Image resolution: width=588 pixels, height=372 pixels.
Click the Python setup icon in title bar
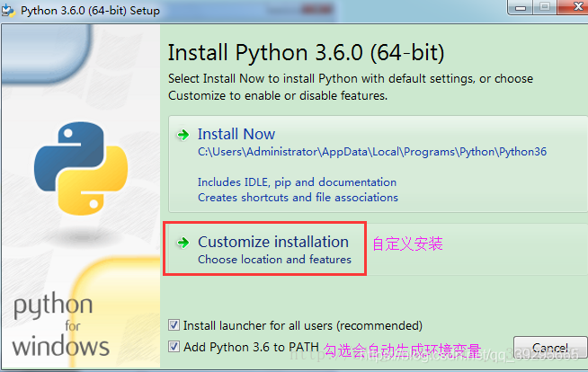(x=9, y=10)
